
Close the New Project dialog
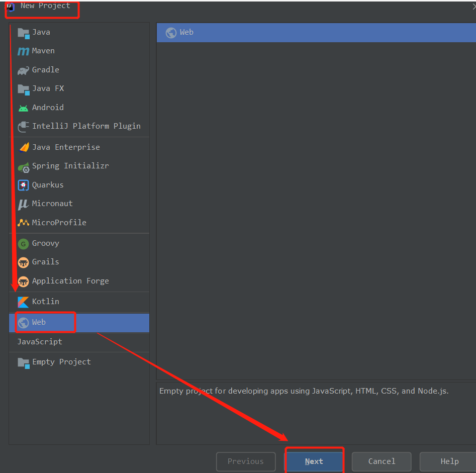tap(474, 7)
